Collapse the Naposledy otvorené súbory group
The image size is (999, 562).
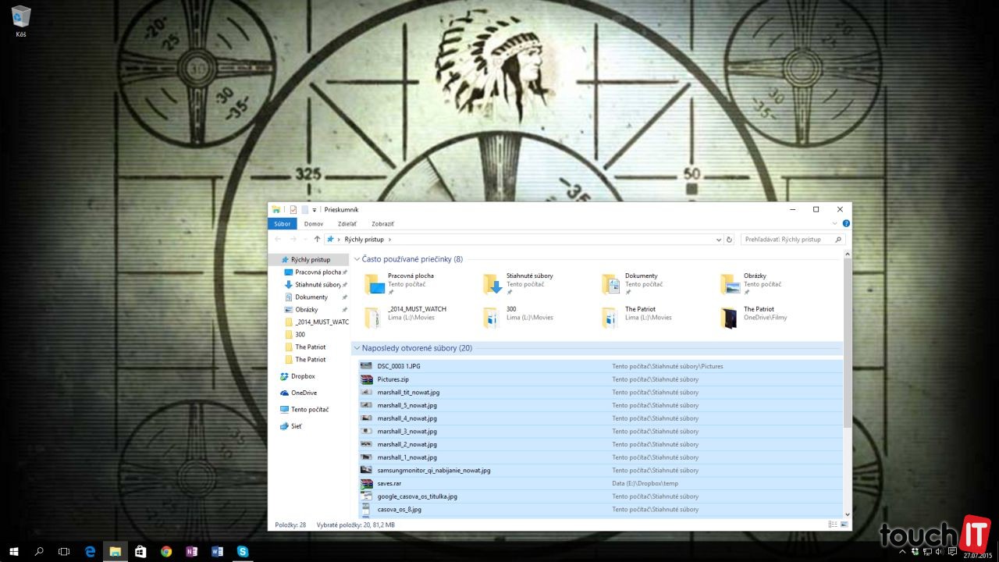pyautogui.click(x=357, y=348)
